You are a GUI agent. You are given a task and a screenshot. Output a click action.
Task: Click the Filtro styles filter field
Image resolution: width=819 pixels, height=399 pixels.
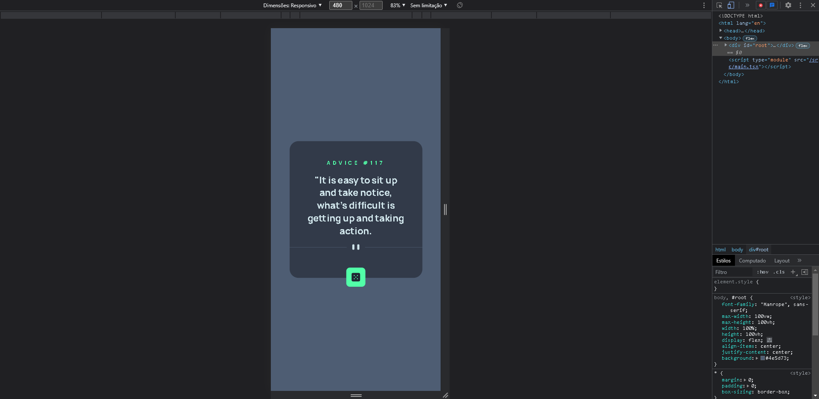coord(734,272)
